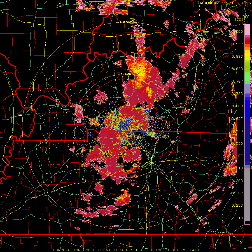Image resolution: width=252 pixels, height=252 pixels.
Task: Click the 0.733 legend value
Action: click(x=237, y=94)
